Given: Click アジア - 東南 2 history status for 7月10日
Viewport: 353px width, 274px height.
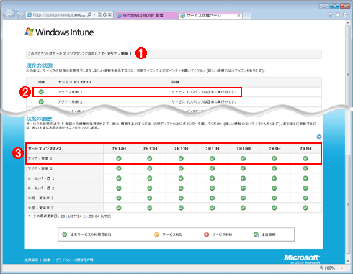Looking at the screenshot, I should [x=243, y=168].
